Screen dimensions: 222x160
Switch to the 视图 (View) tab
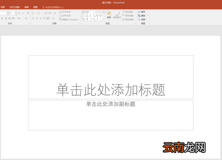click(36, 7)
